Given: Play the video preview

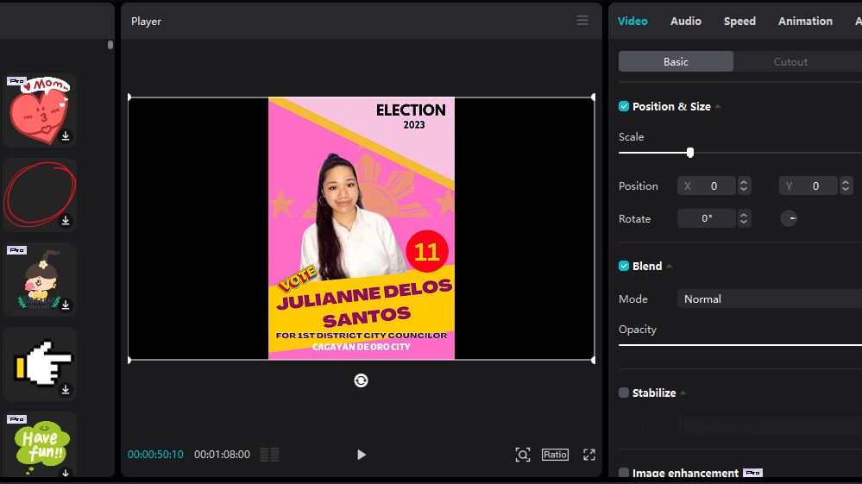Looking at the screenshot, I should tap(362, 455).
